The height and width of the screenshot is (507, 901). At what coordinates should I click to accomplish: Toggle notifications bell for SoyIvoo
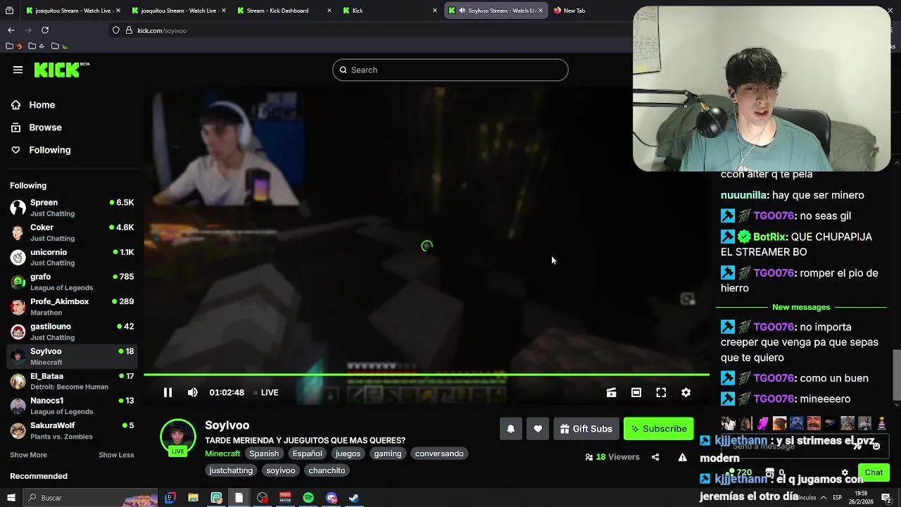(511, 429)
